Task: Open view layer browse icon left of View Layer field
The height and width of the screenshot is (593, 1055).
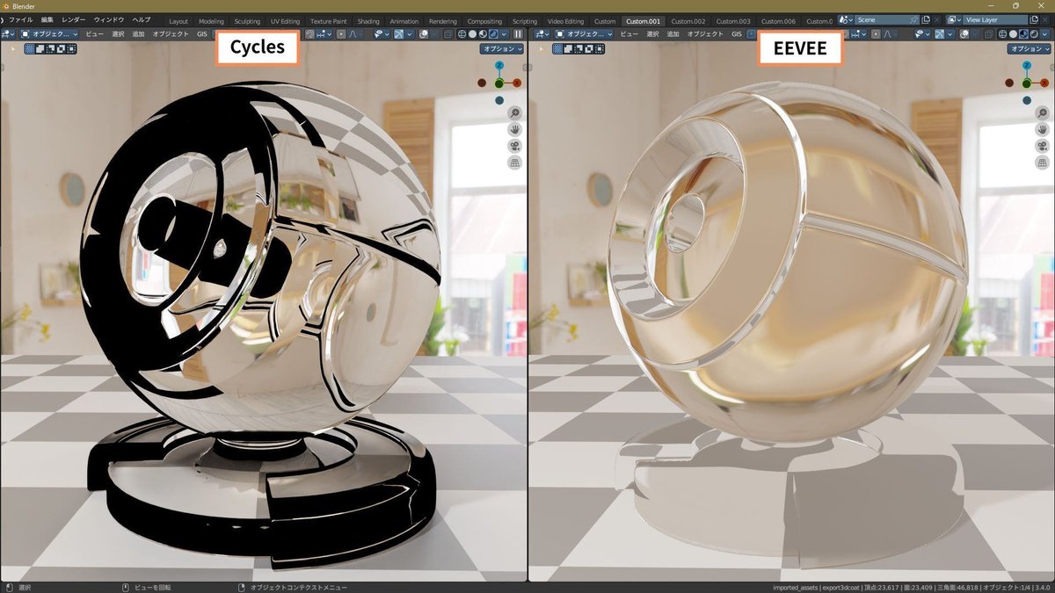Action: coord(954,19)
